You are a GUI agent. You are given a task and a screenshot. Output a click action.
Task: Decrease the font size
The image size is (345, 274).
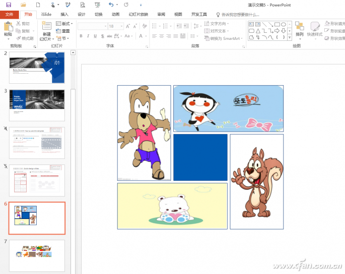coord(135,26)
